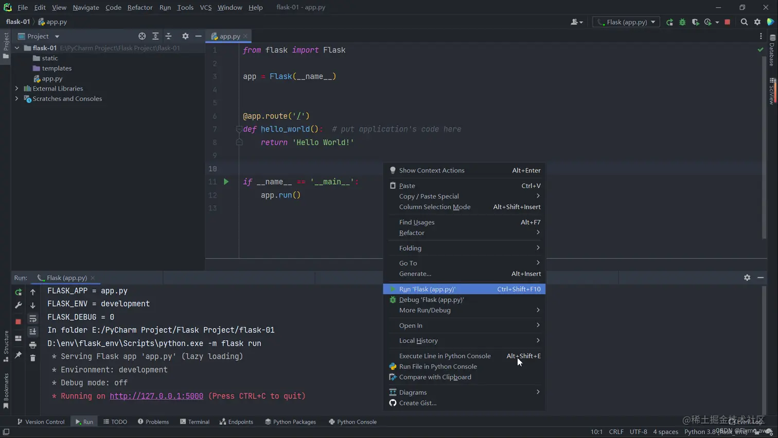Open Run panel settings gear

click(747, 277)
